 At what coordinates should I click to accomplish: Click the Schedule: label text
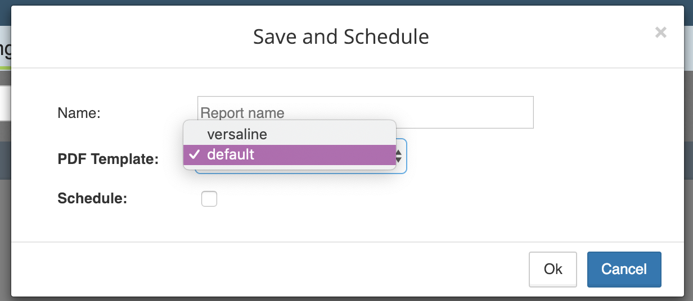[x=92, y=198]
